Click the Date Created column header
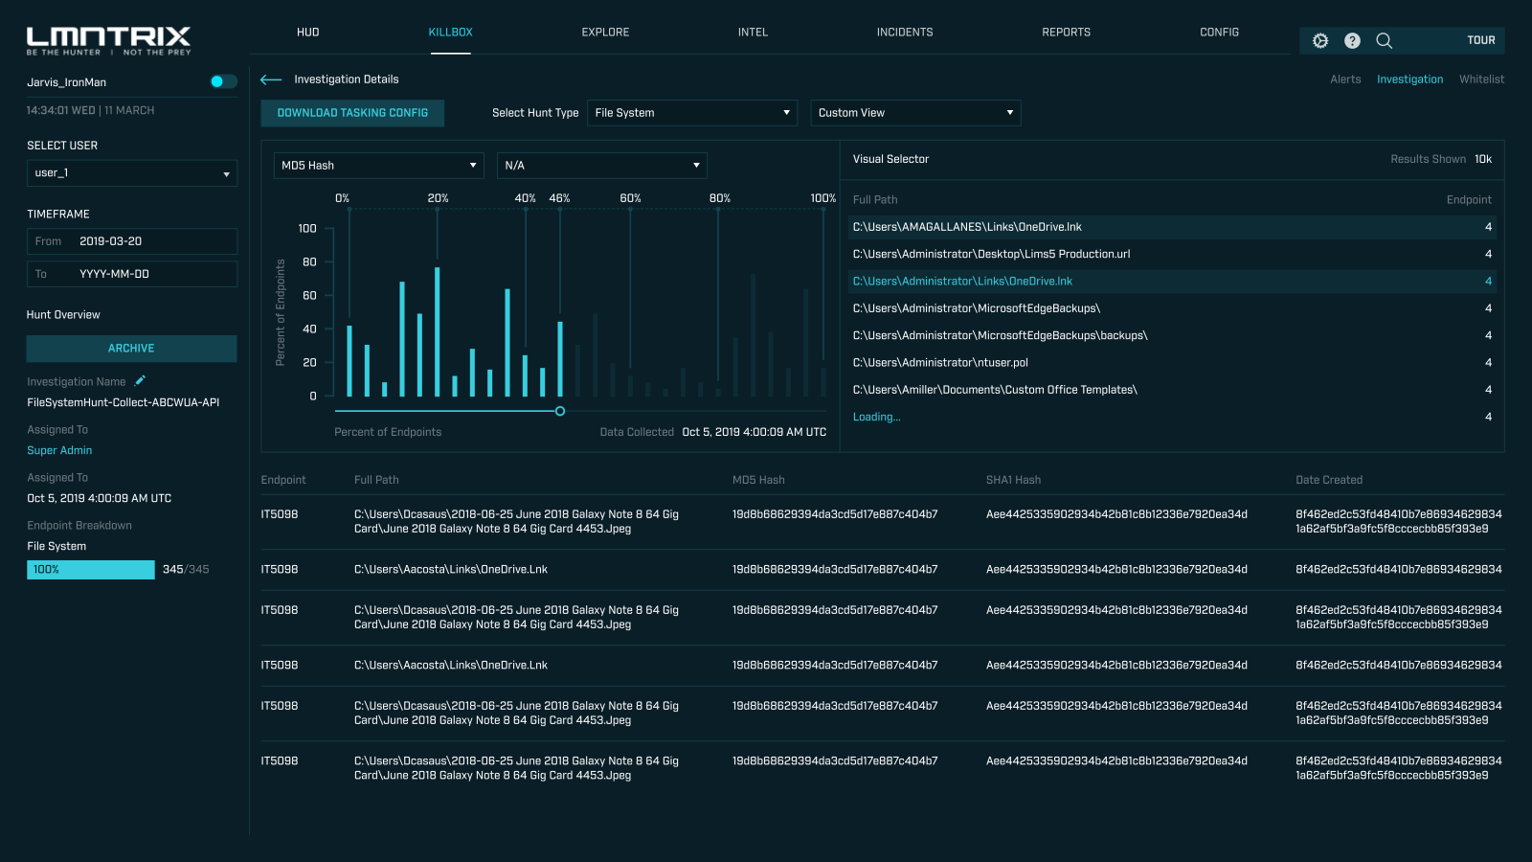Viewport: 1532px width, 862px height. (1329, 480)
